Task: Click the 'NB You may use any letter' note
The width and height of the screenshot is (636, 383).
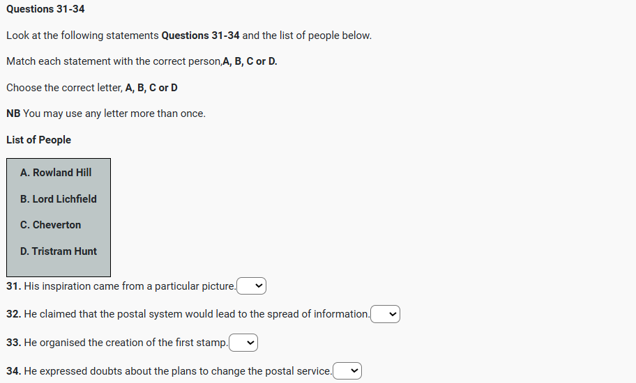Action: [106, 114]
